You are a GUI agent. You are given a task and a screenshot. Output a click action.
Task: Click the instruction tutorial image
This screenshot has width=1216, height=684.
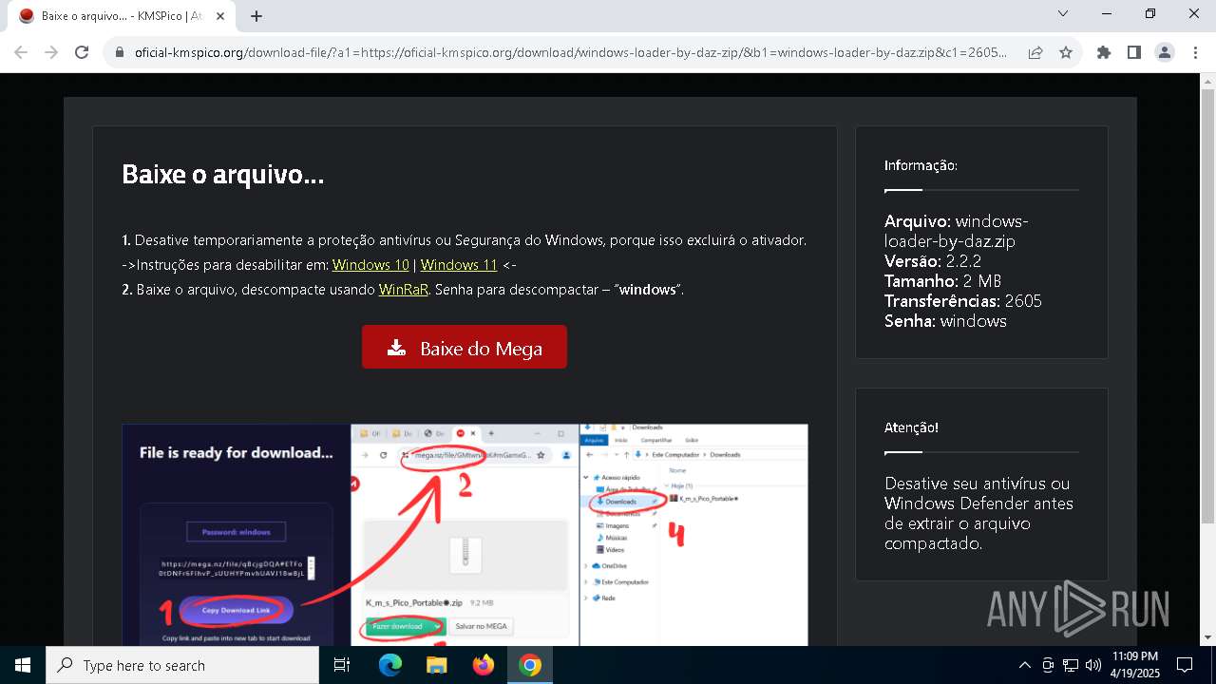[x=465, y=535]
